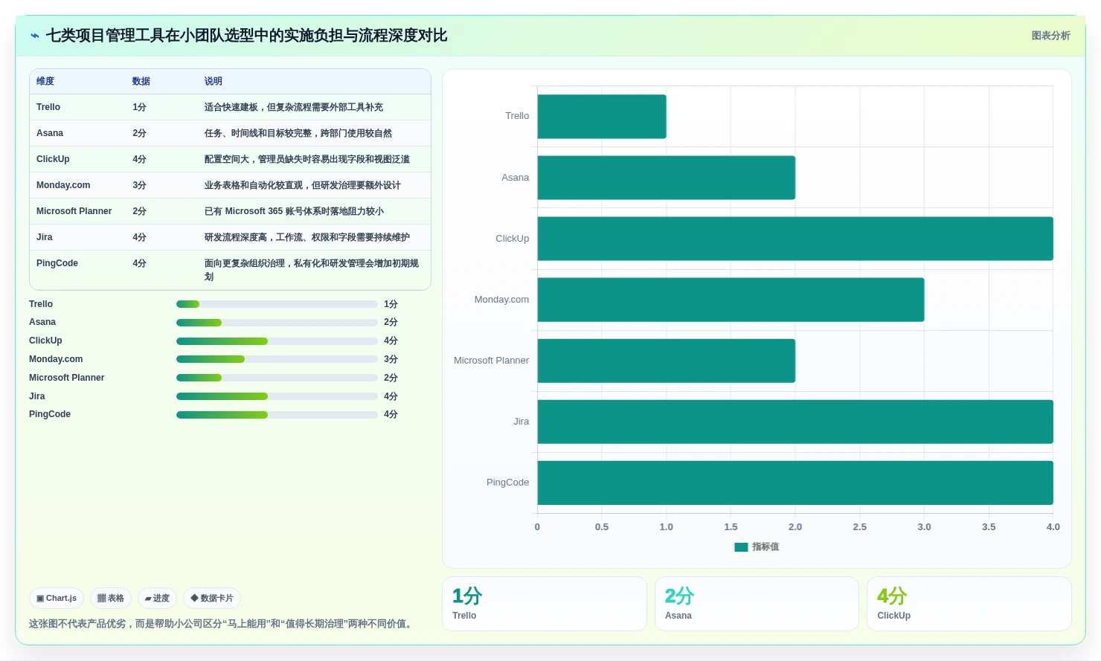Image resolution: width=1101 pixels, height=661 pixels.
Task: Click the Asana progress bar
Action: (277, 323)
